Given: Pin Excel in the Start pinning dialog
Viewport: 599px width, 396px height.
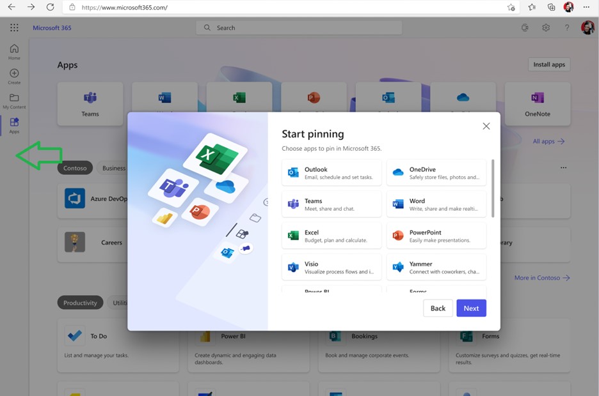Looking at the screenshot, I should coord(331,236).
